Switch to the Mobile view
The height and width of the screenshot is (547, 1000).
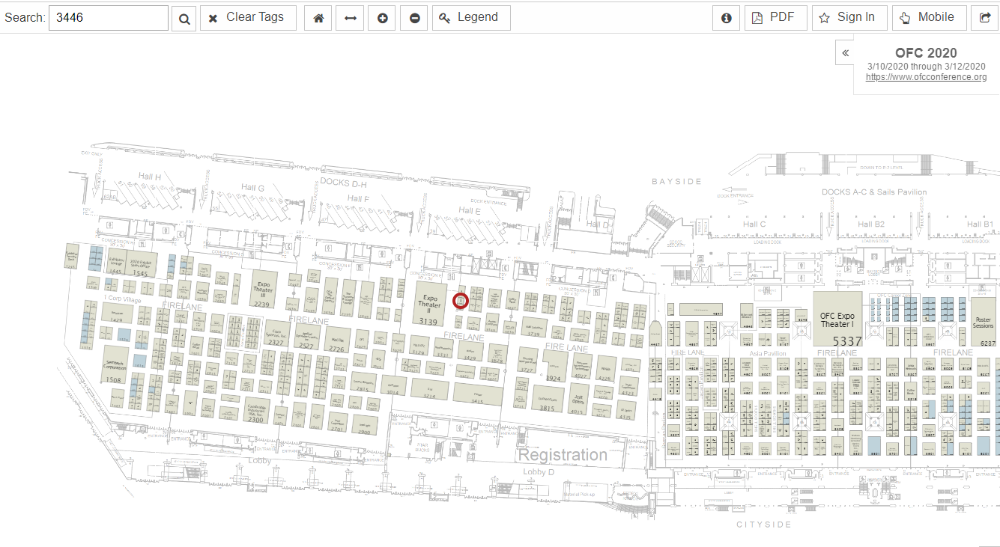927,18
